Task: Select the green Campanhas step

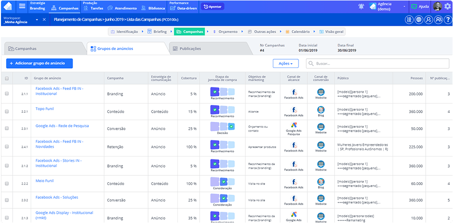Action: point(189,32)
